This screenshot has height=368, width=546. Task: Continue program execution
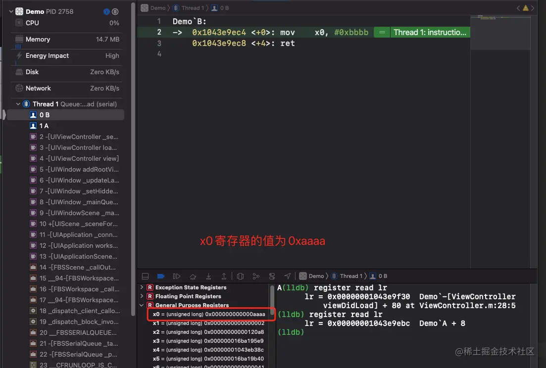tap(177, 276)
